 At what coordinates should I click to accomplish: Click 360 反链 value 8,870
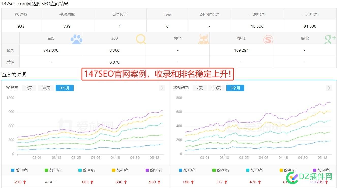114,62
